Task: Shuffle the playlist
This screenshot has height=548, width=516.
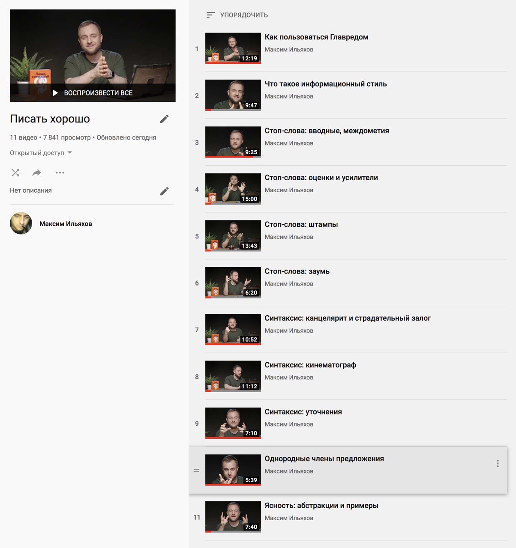Action: click(x=15, y=173)
